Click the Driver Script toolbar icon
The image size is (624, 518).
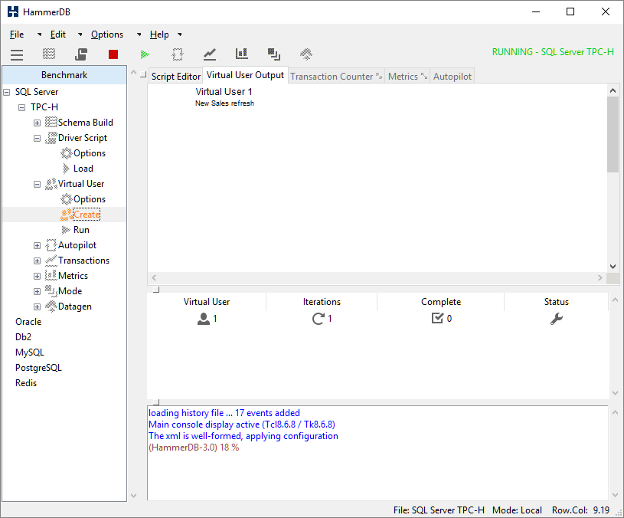pyautogui.click(x=81, y=54)
